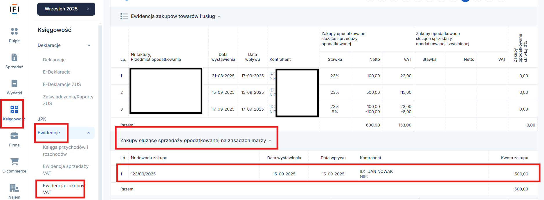Click the IFI logo icon

(14, 9)
